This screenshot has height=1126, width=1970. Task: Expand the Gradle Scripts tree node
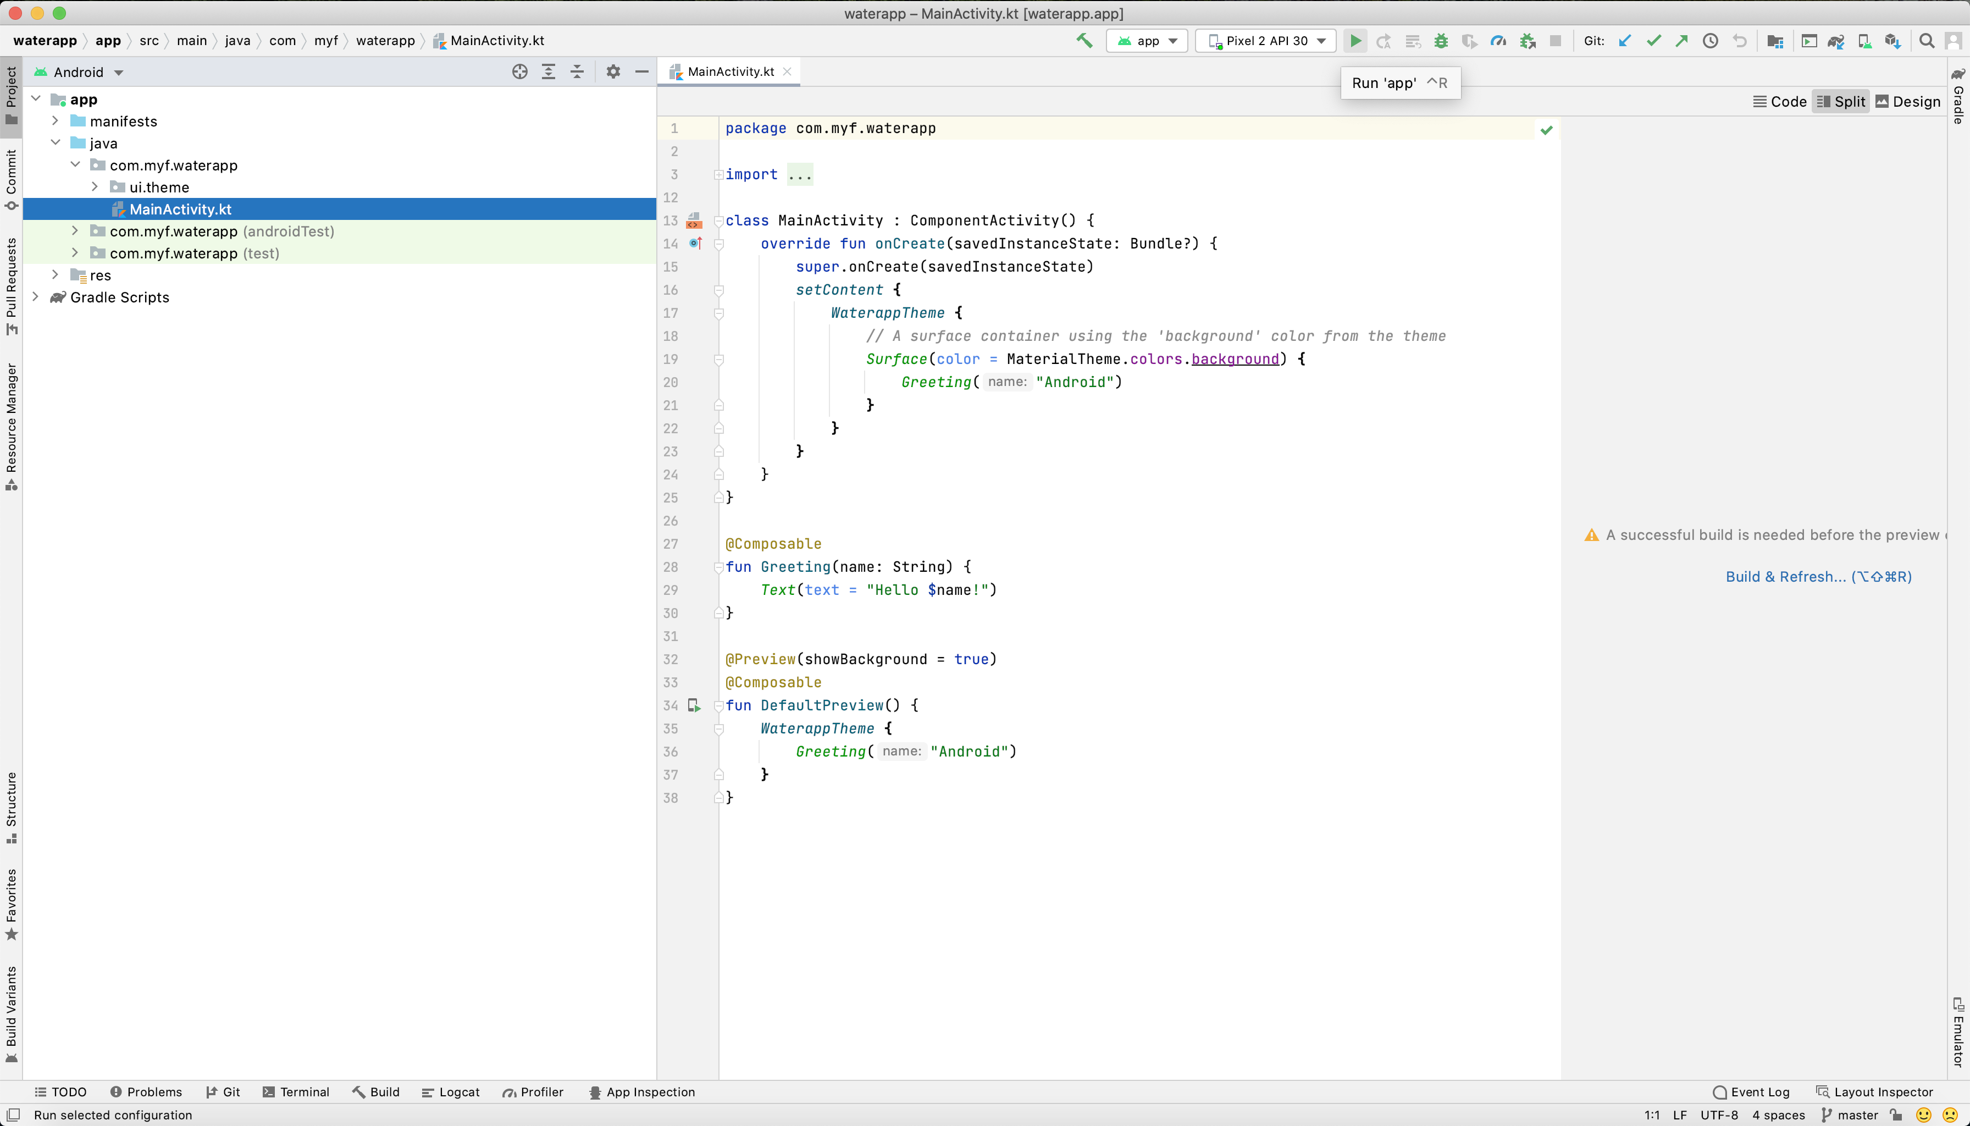36,297
